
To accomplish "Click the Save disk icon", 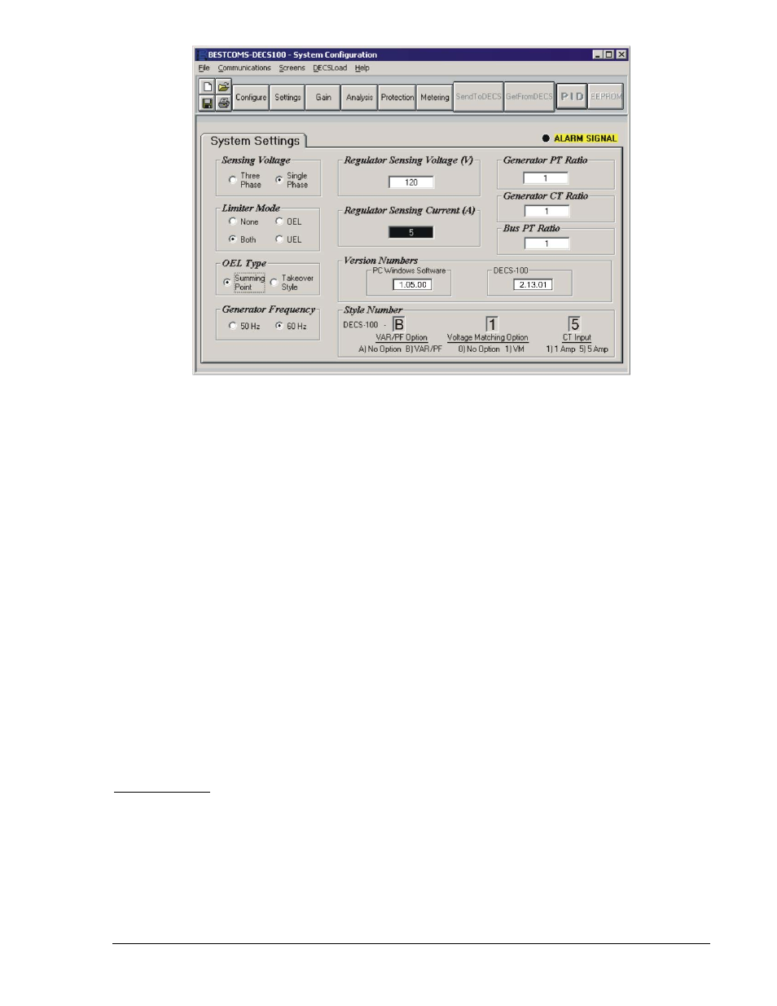I will (207, 103).
